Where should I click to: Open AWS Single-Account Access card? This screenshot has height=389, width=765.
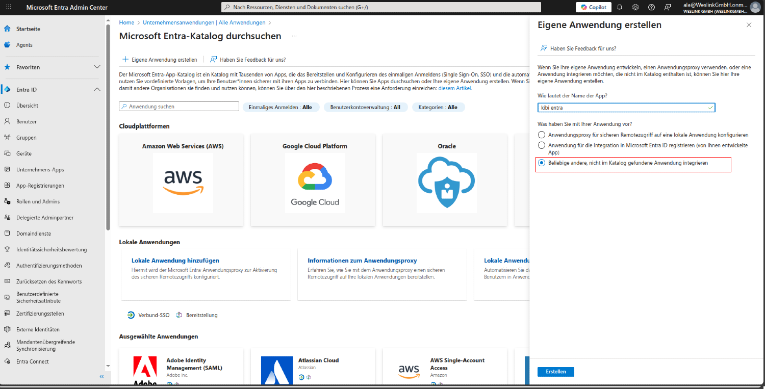[x=445, y=367]
